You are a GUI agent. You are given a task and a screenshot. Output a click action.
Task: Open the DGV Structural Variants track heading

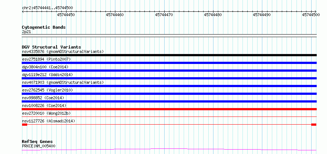click(51, 47)
